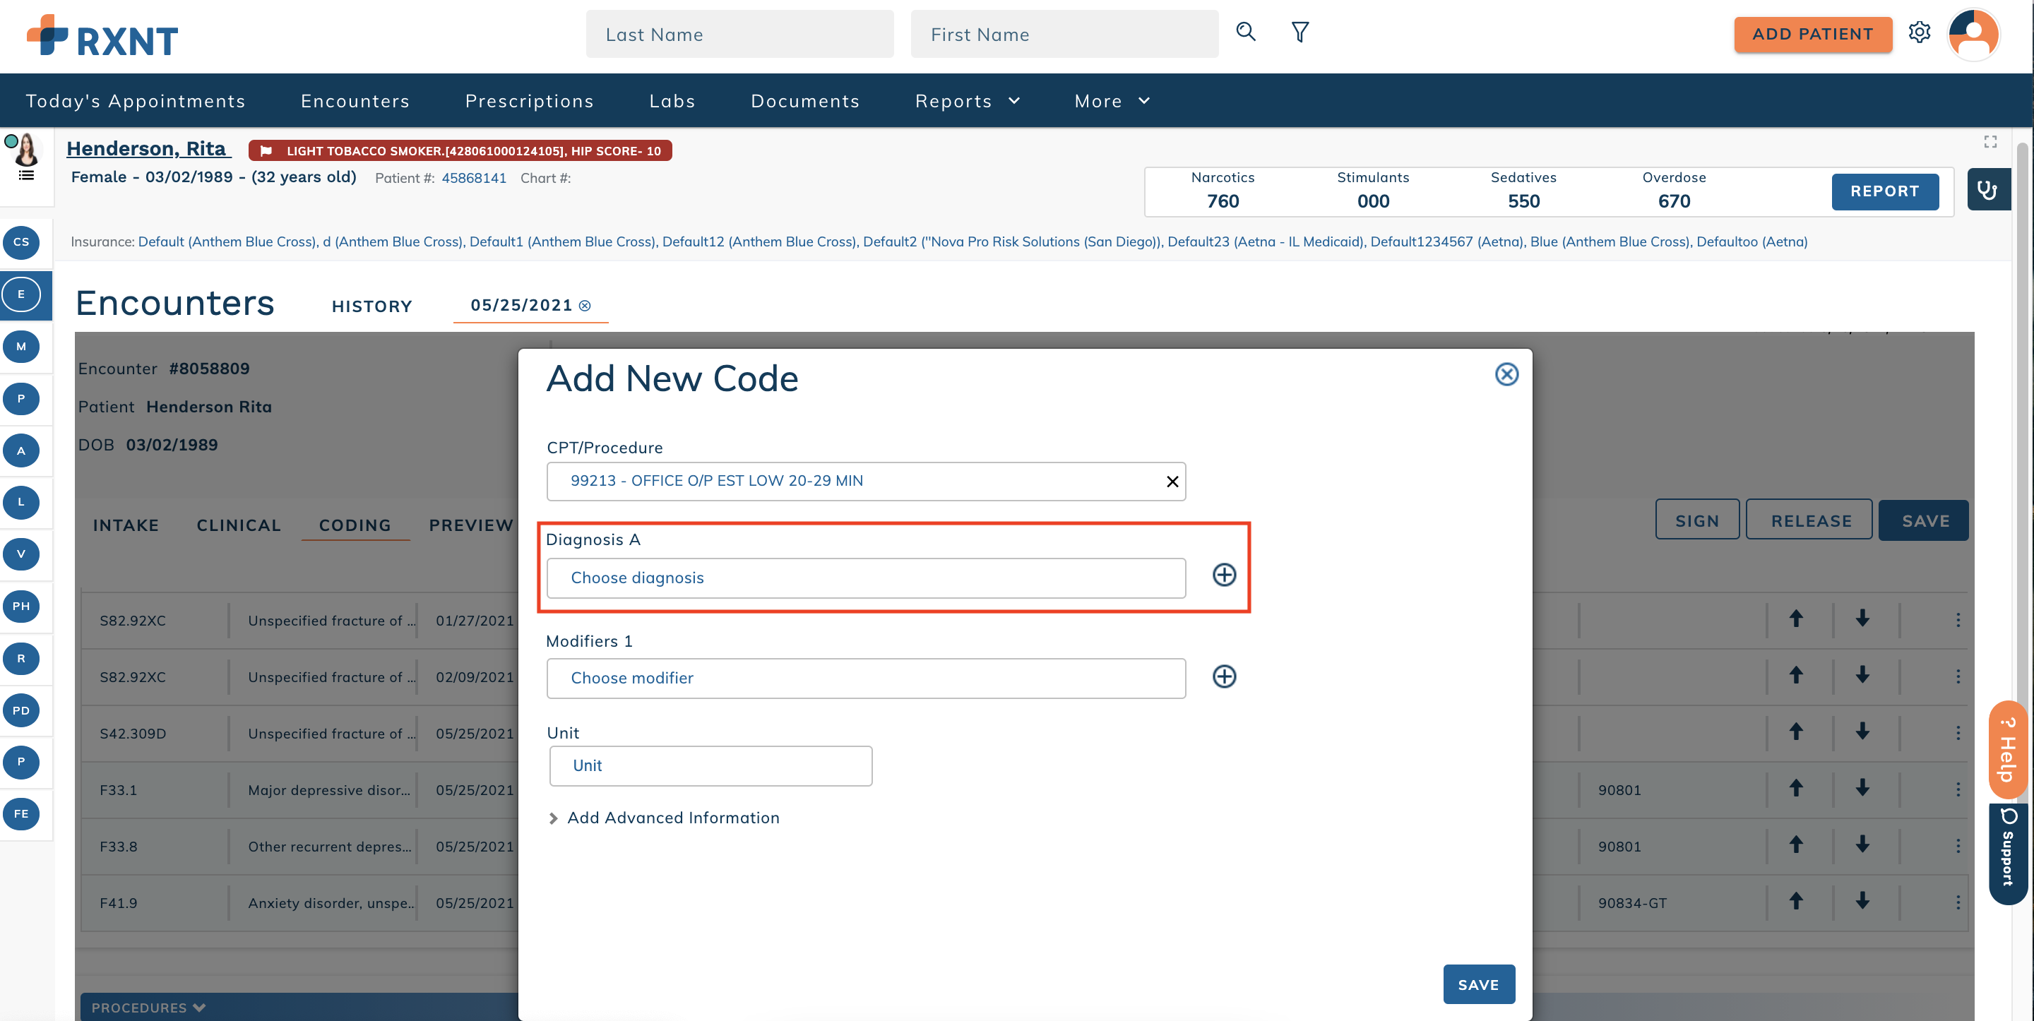Open the V sidebar circle

coord(21,554)
